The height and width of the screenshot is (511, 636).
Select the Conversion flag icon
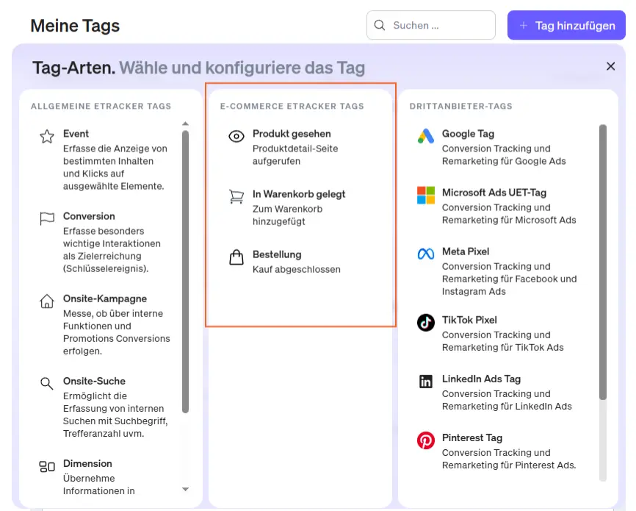(x=46, y=216)
